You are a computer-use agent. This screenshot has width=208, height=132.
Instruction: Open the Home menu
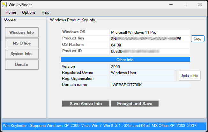tap(11, 12)
